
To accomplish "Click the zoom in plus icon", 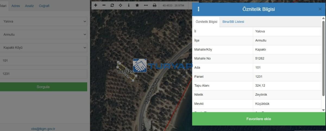I will 96,5.
